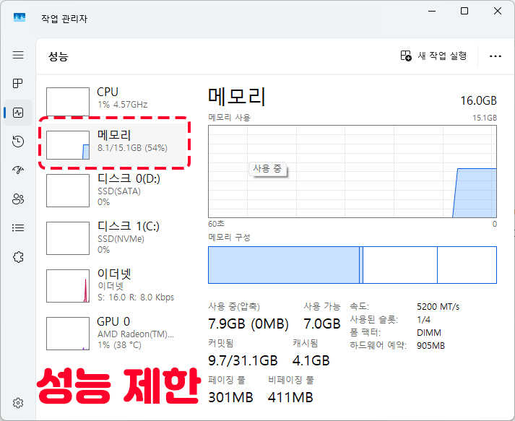This screenshot has width=515, height=421.
Task: Click the 905MB hardware reserved value
Action: point(430,346)
